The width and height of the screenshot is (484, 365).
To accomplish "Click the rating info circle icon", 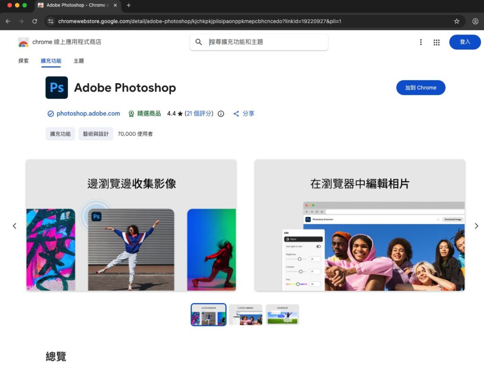I will coord(221,114).
